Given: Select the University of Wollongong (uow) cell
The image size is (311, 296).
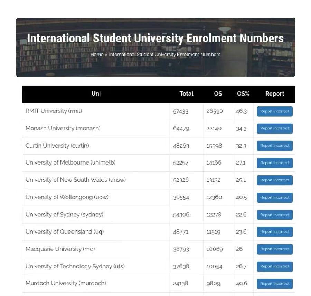Looking at the screenshot, I should coord(96,197).
